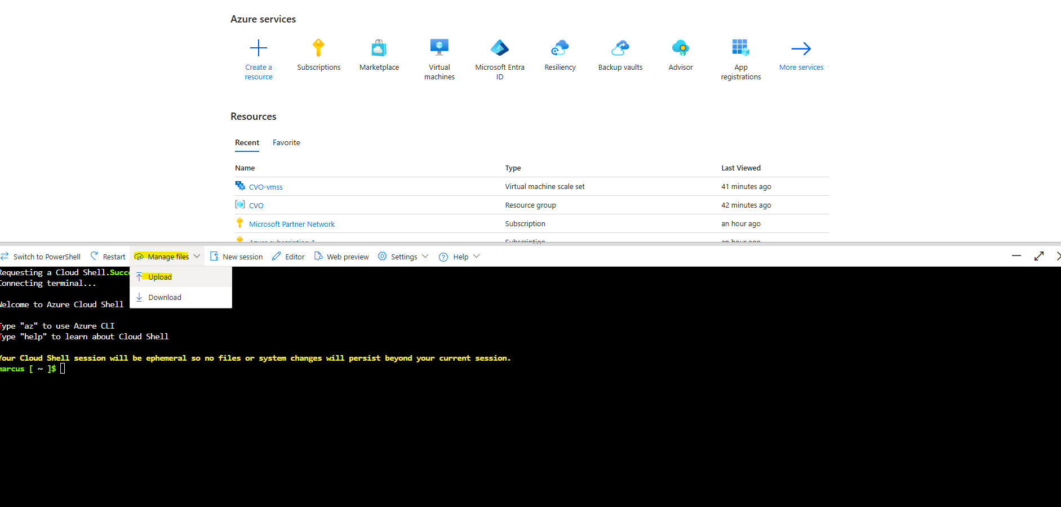This screenshot has height=507, width=1061.
Task: Open the App registrations grid icon
Action: tap(740, 48)
